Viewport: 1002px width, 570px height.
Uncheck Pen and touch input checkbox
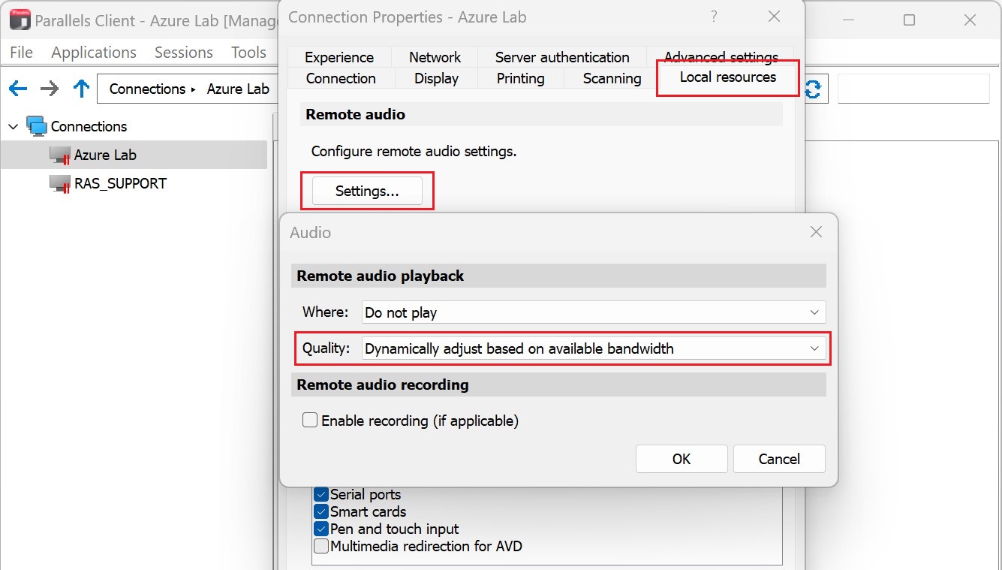tap(321, 529)
